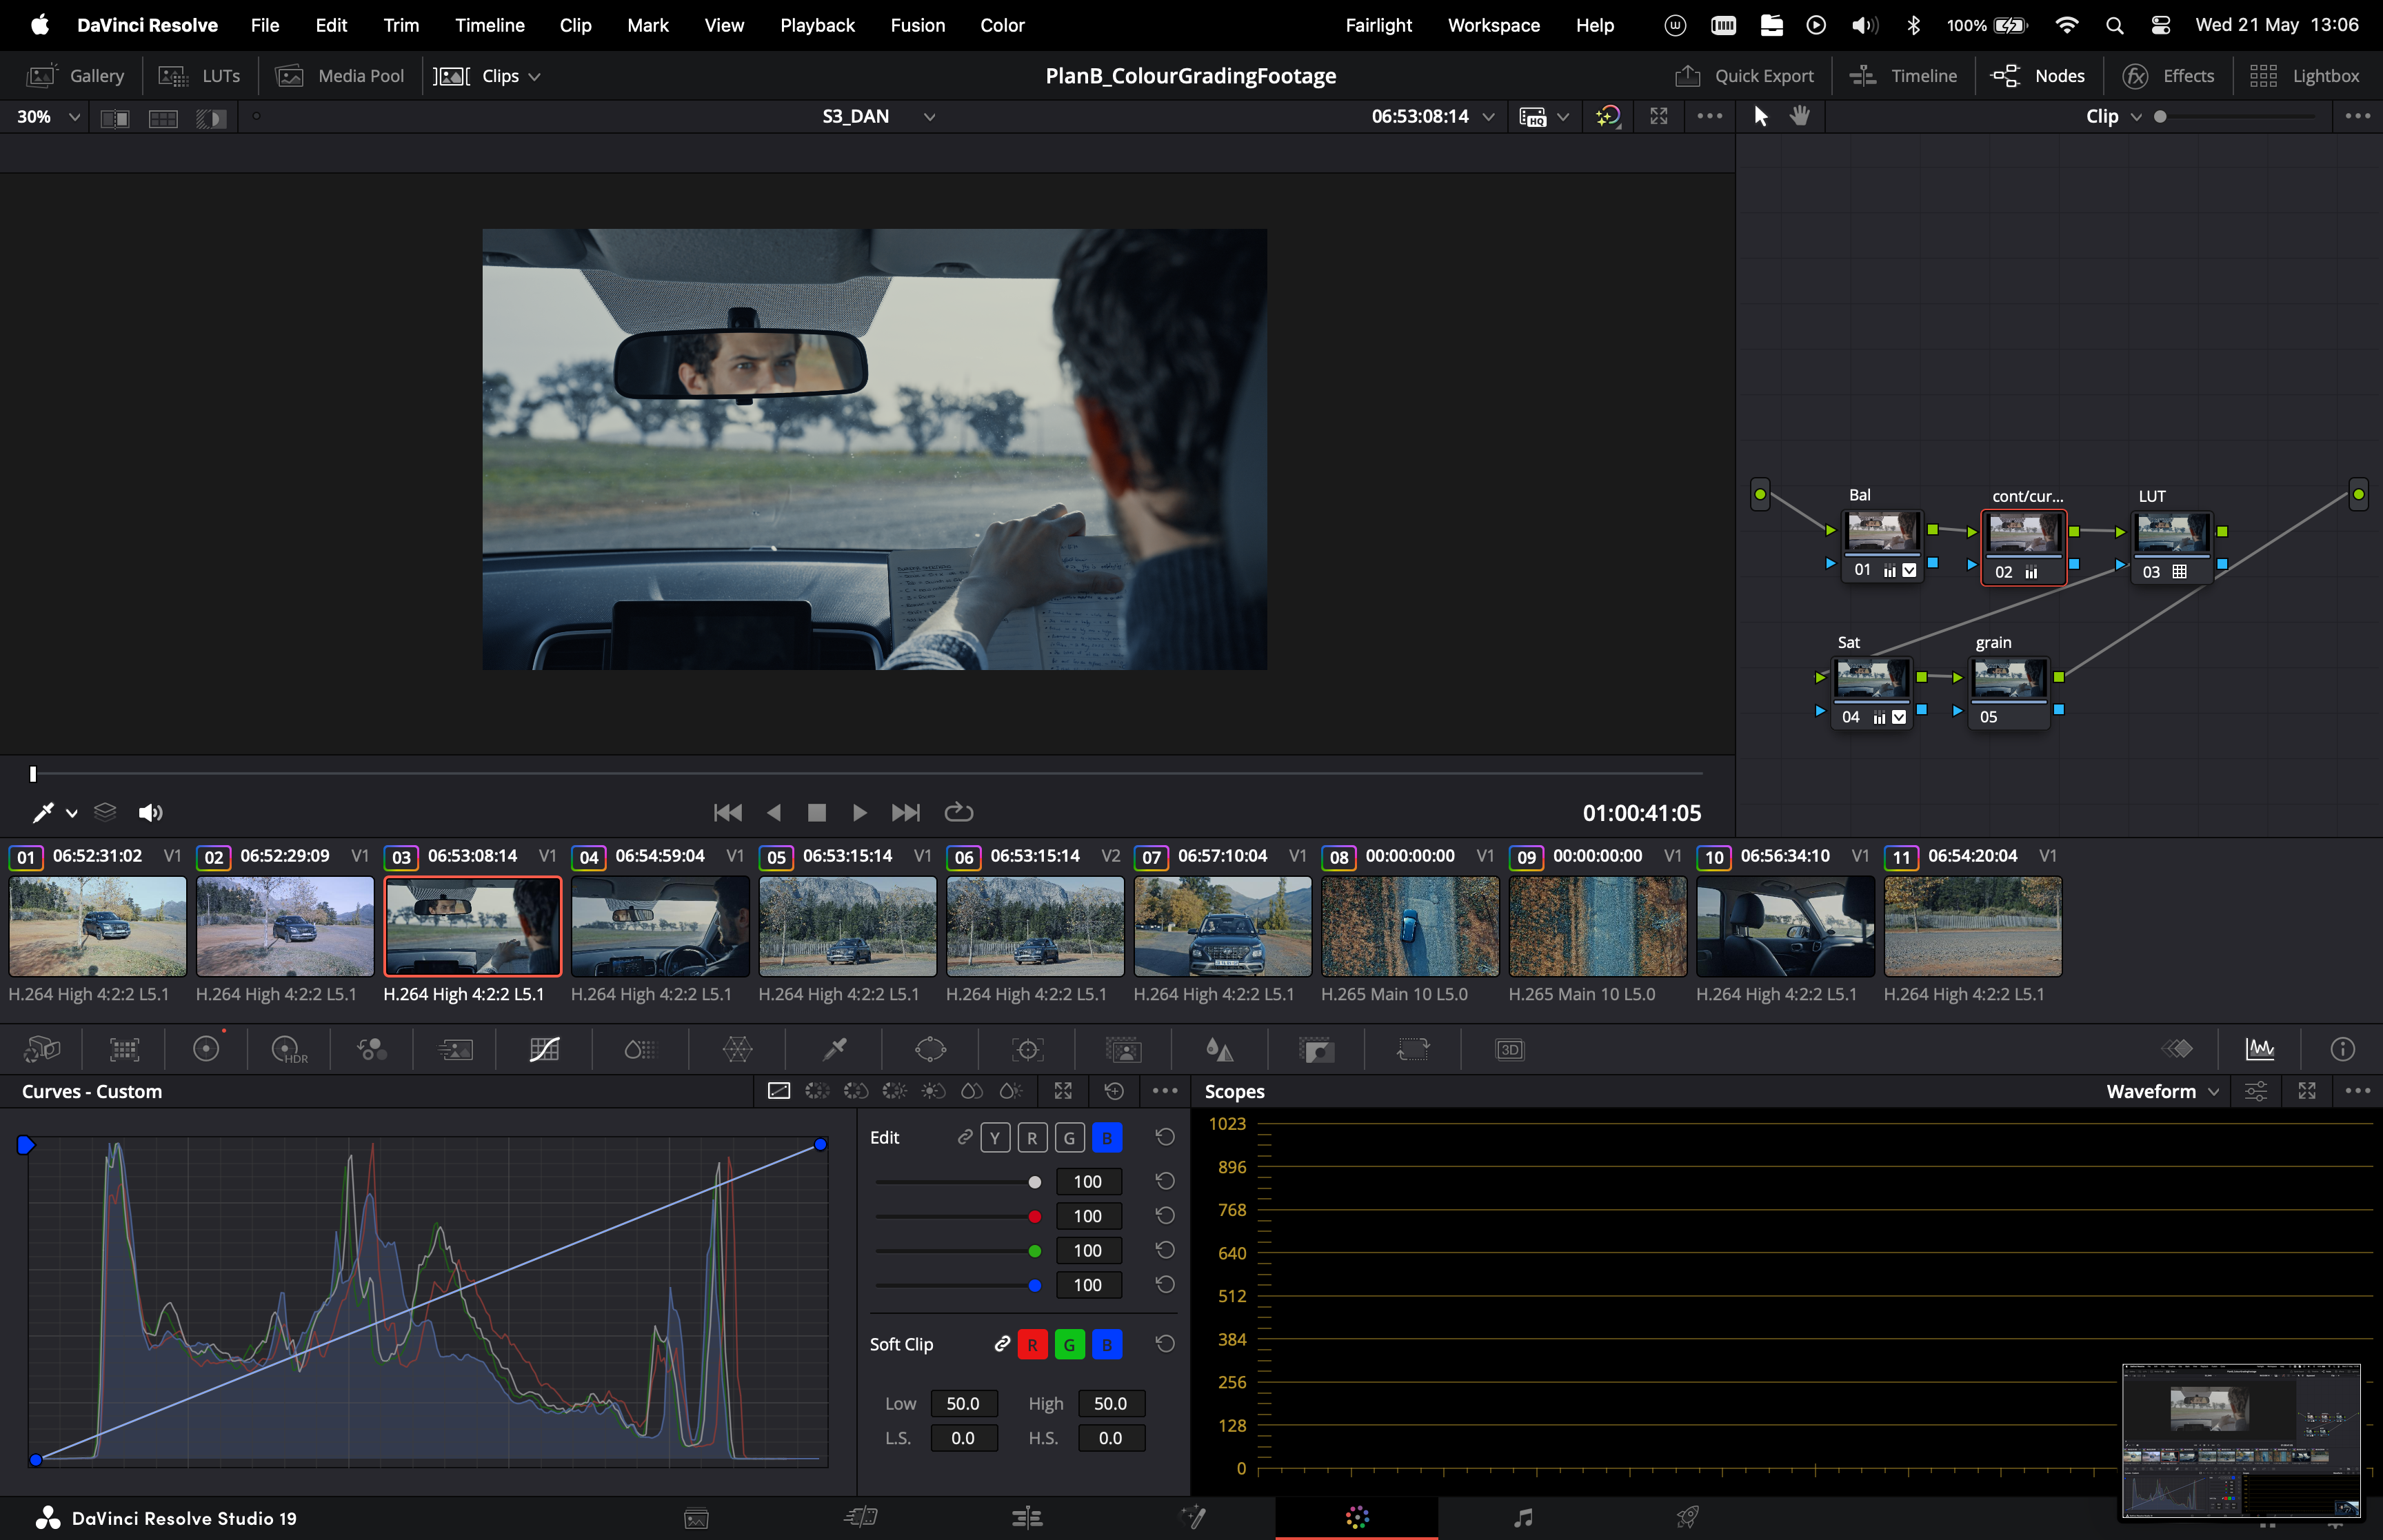Viewport: 2383px width, 1540px height.
Task: Open the Blur sharpen palette
Action: tap(1219, 1049)
